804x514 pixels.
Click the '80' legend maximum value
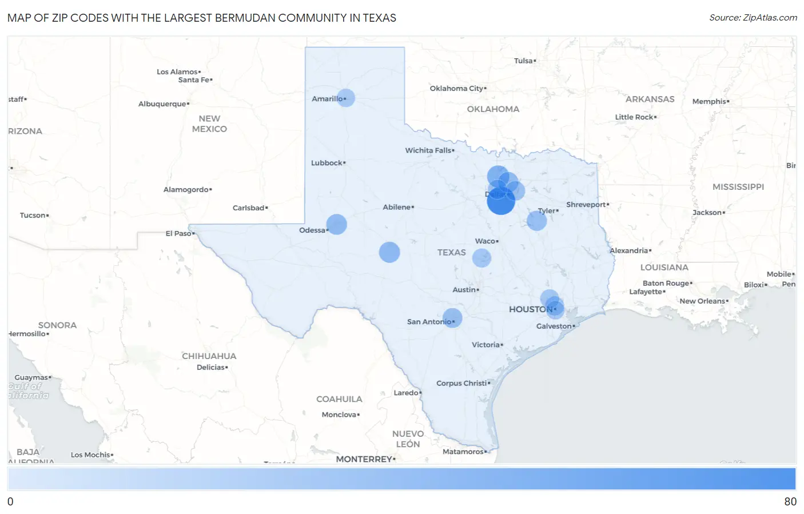click(x=790, y=501)
